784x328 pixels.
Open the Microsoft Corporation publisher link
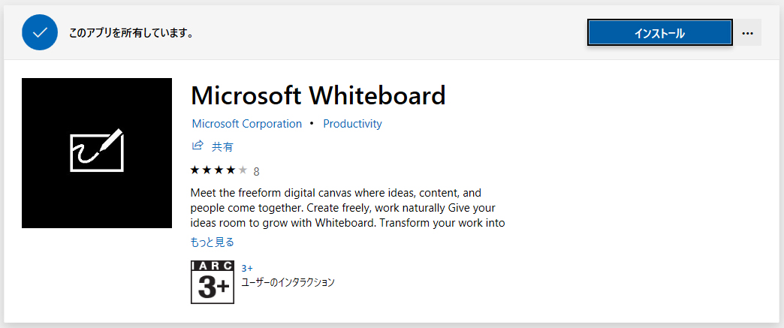(x=247, y=124)
